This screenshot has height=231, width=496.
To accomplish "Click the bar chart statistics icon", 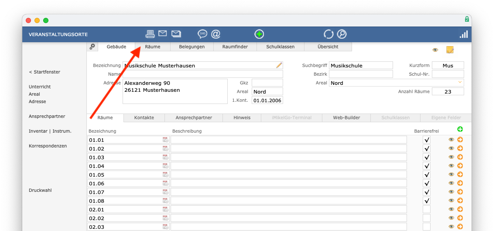I will pos(464,34).
